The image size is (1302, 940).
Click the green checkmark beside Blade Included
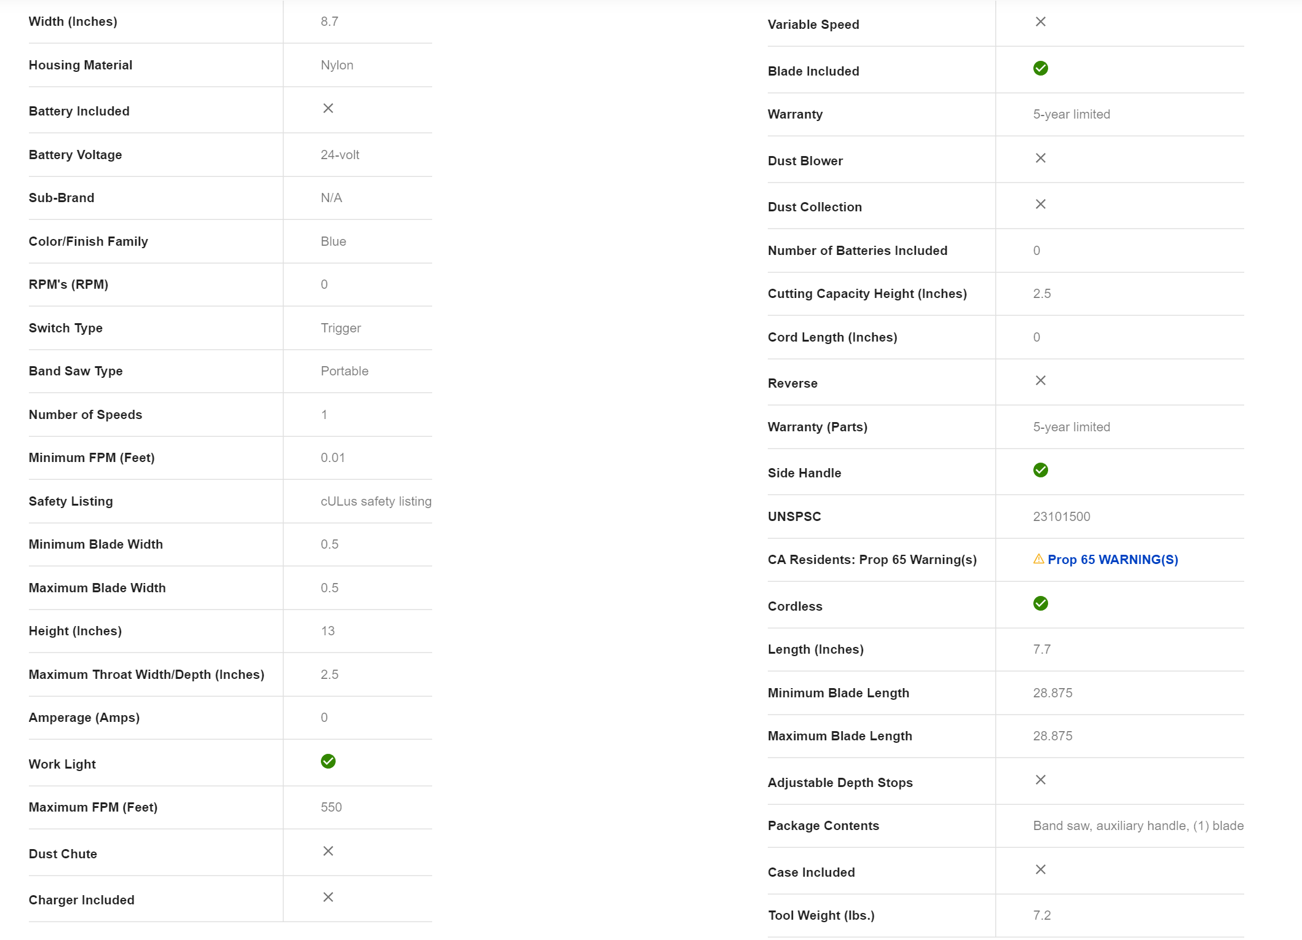(x=1040, y=68)
